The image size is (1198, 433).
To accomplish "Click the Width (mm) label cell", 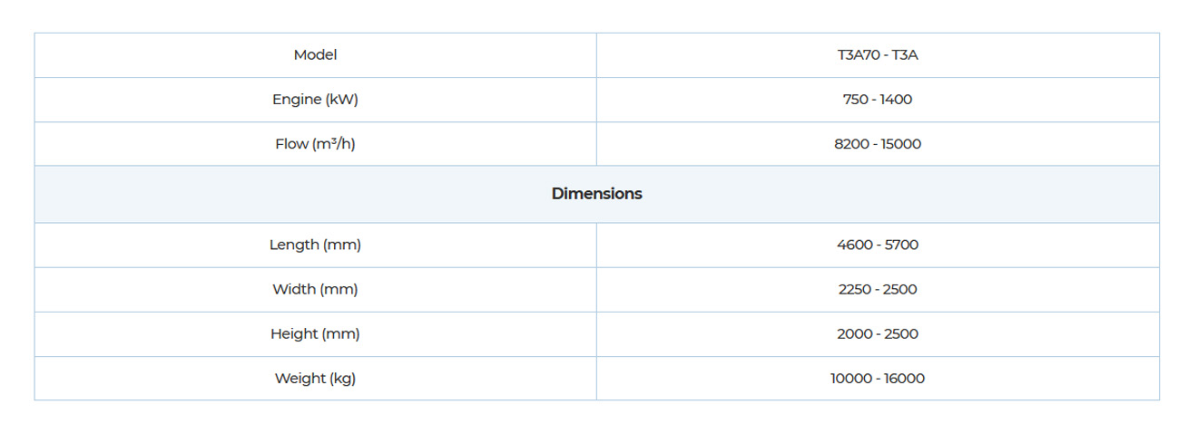I will tap(315, 290).
